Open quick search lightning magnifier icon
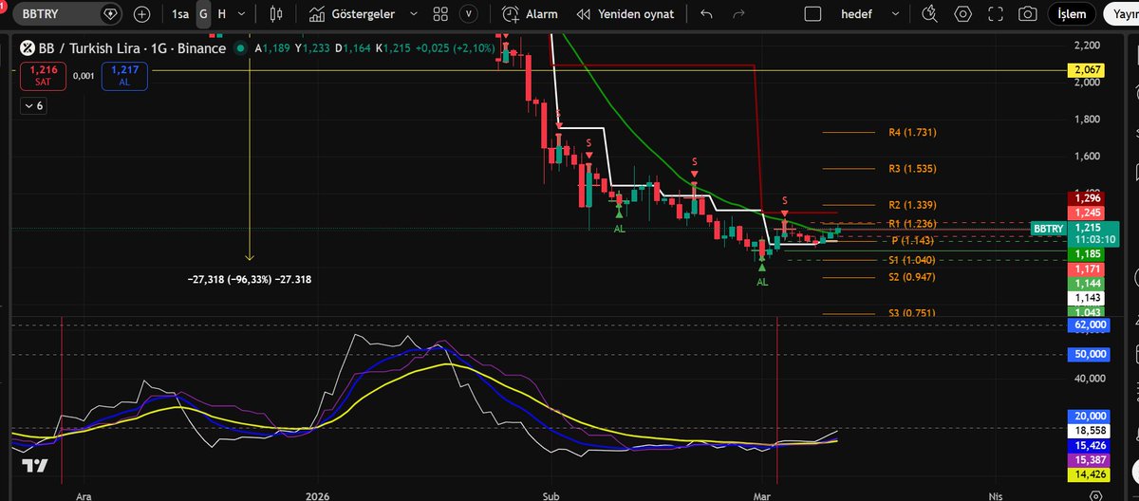This screenshot has width=1139, height=501. 930,14
